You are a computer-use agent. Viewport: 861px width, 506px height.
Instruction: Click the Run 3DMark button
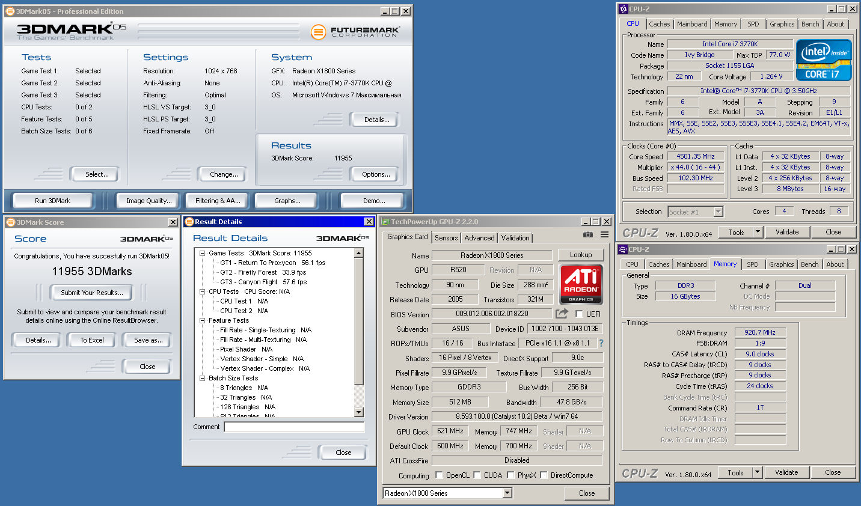[52, 201]
